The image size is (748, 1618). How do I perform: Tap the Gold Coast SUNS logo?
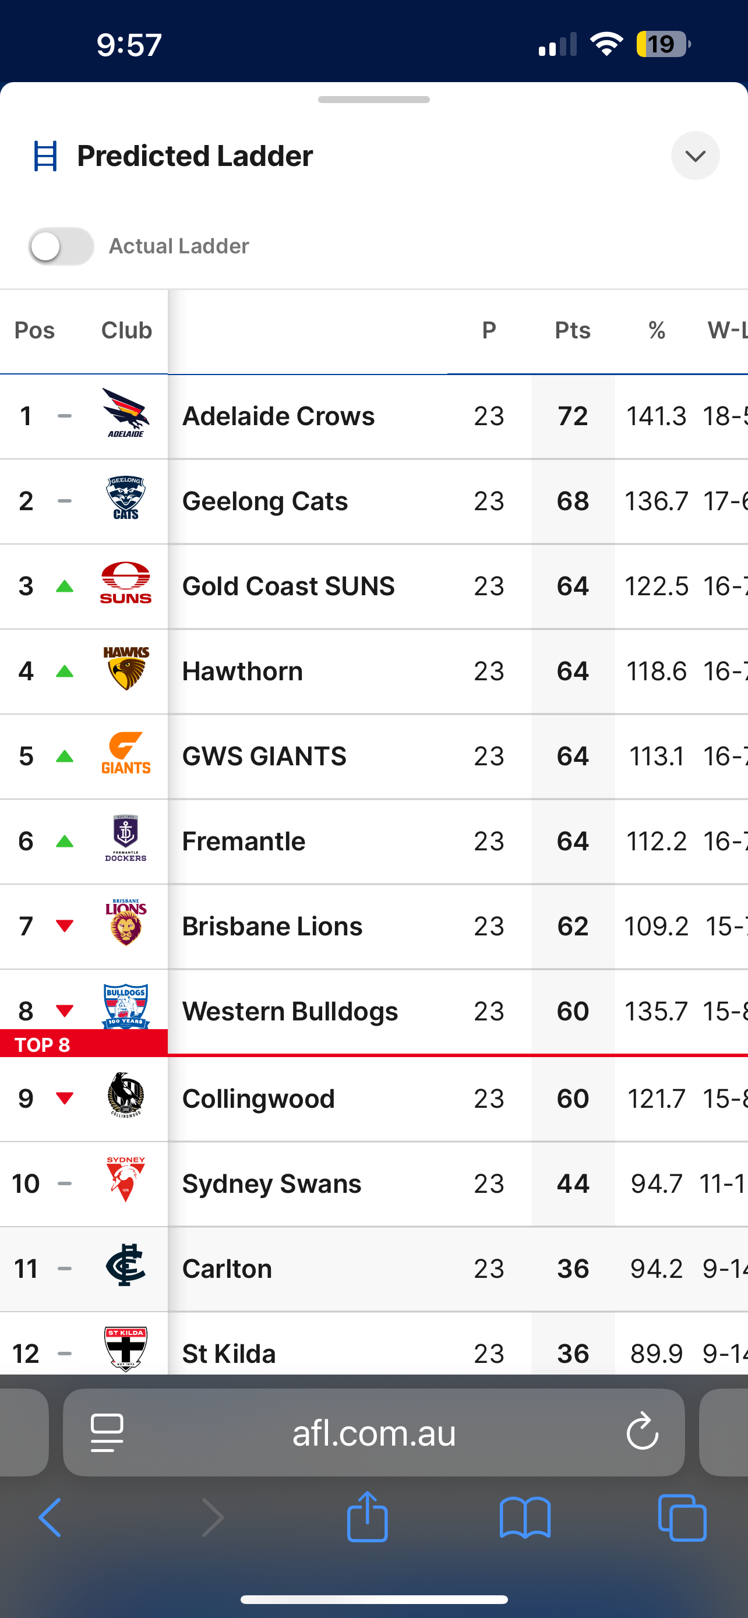click(126, 583)
